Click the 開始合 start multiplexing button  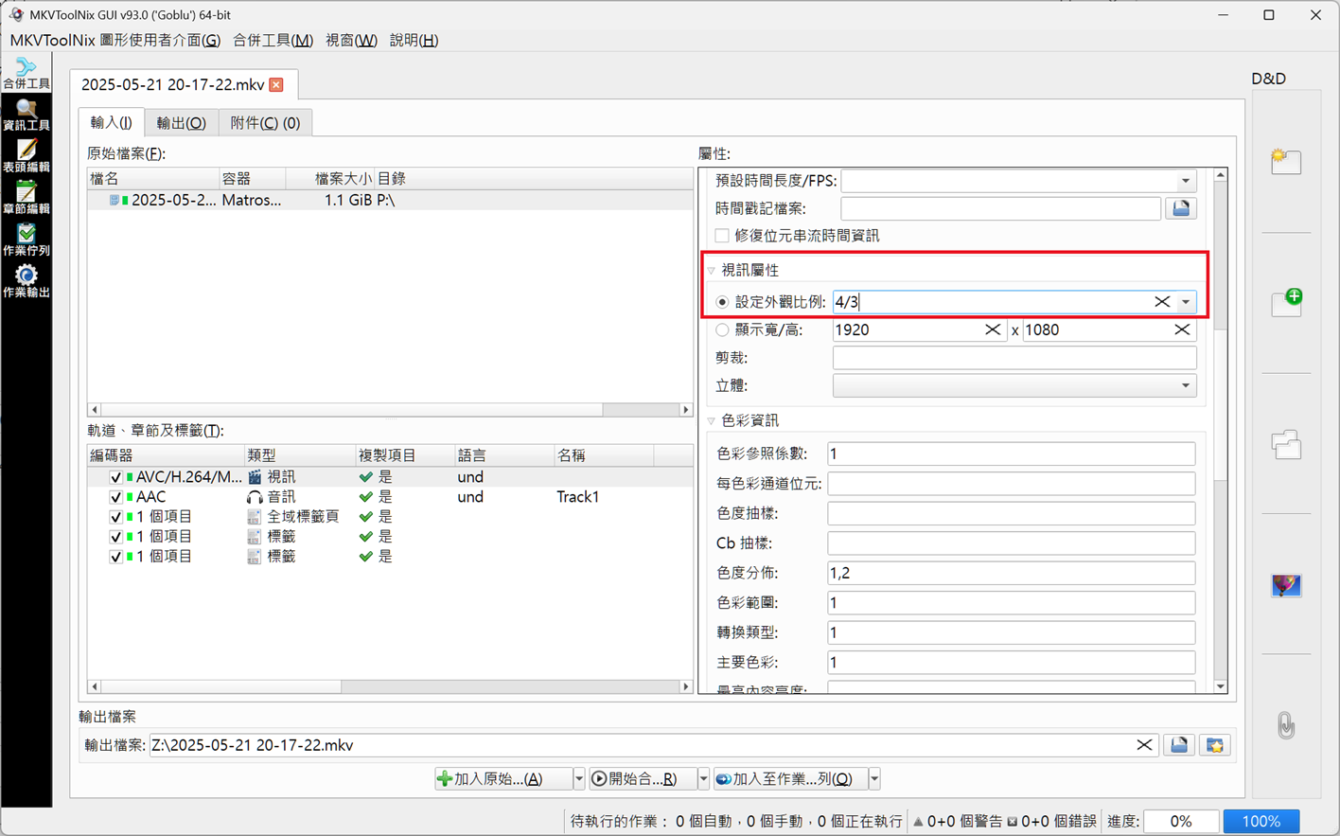point(643,779)
